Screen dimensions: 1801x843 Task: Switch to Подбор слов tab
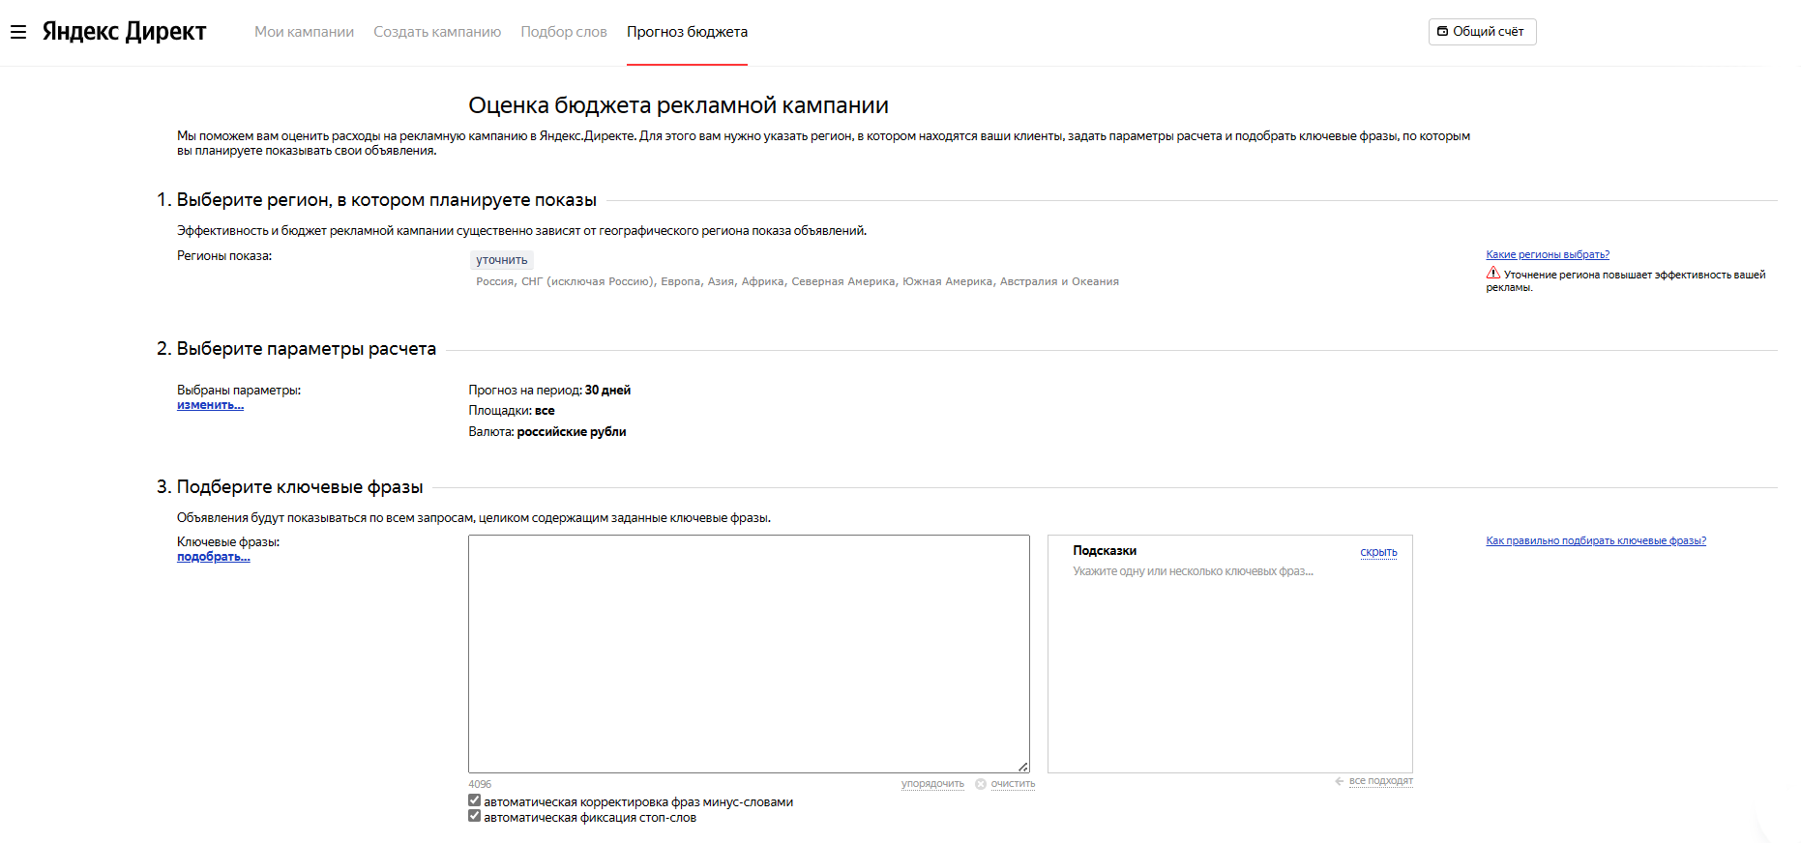click(x=564, y=32)
